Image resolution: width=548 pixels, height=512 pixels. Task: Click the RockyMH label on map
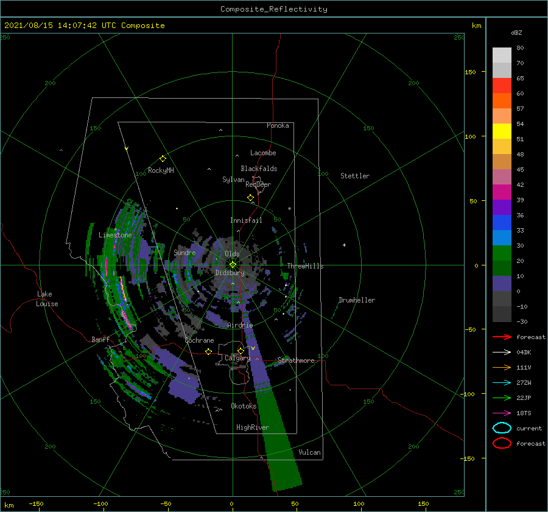161,170
